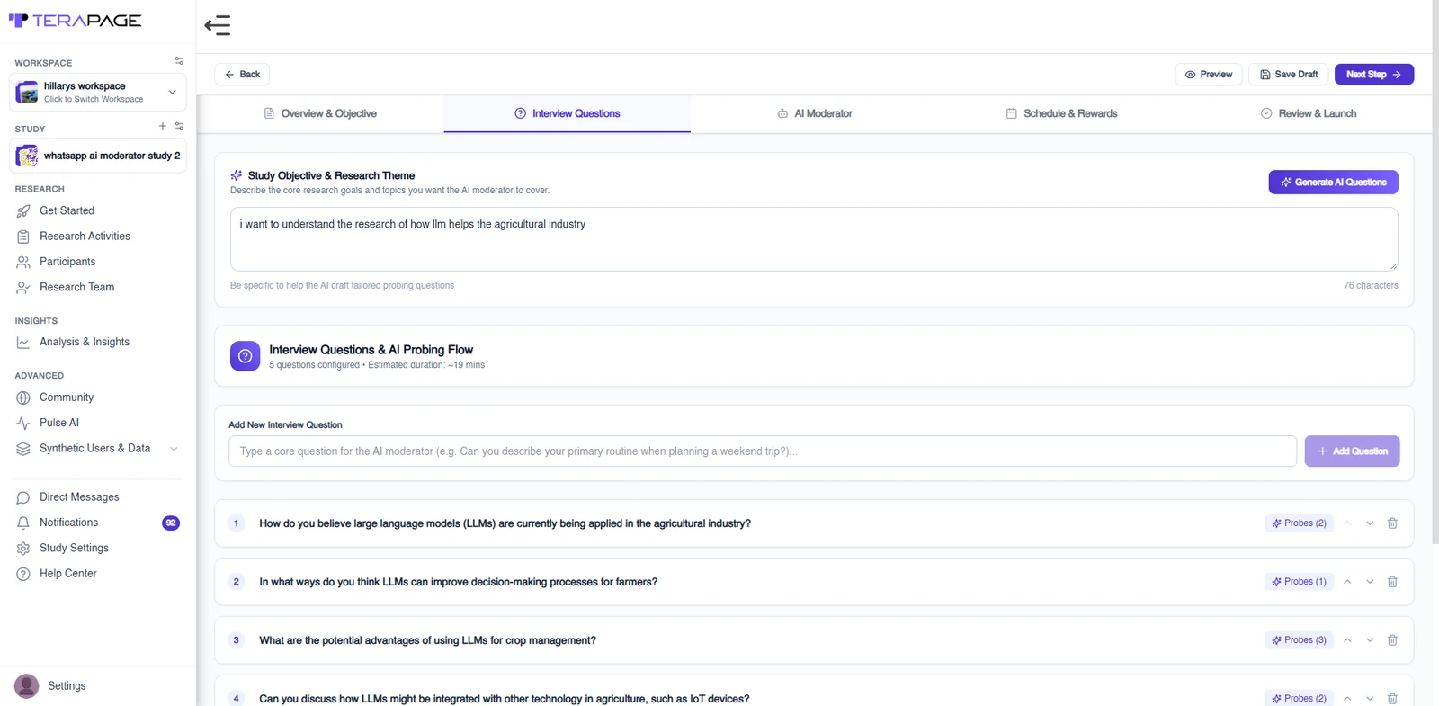
Task: Delete question 2 with trash icon
Action: tap(1392, 582)
